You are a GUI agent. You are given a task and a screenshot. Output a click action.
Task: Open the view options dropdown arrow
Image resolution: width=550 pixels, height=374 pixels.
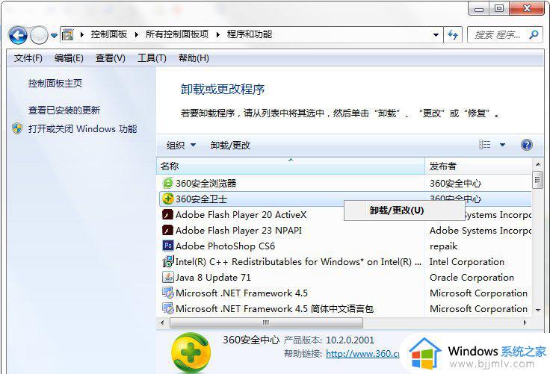pyautogui.click(x=502, y=145)
